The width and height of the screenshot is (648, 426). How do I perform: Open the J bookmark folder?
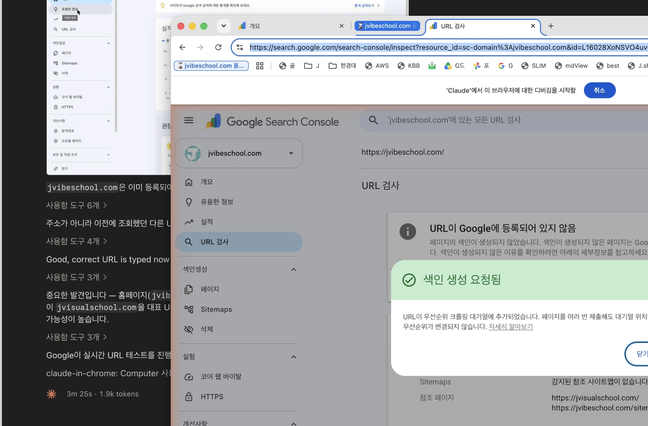[x=312, y=66]
